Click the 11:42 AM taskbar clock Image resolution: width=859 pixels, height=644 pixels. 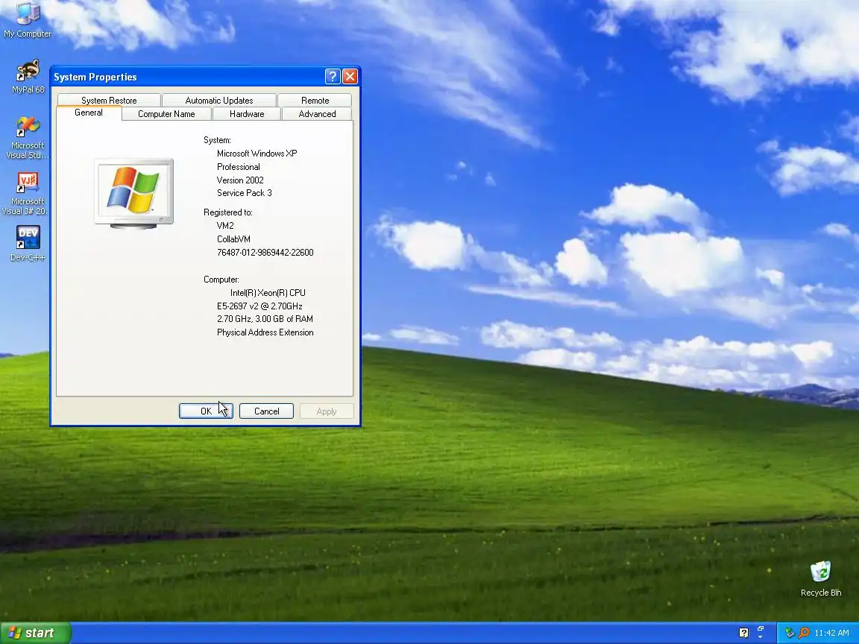831,633
